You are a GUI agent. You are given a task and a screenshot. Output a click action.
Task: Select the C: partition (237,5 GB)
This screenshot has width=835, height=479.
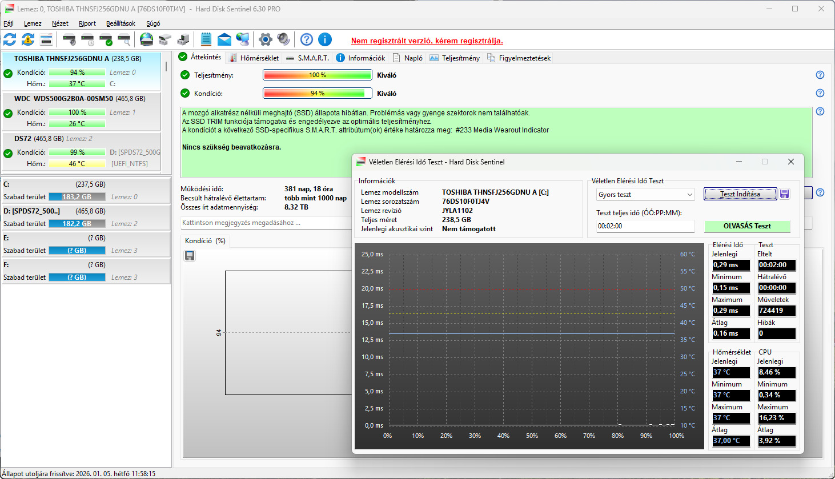click(86, 191)
